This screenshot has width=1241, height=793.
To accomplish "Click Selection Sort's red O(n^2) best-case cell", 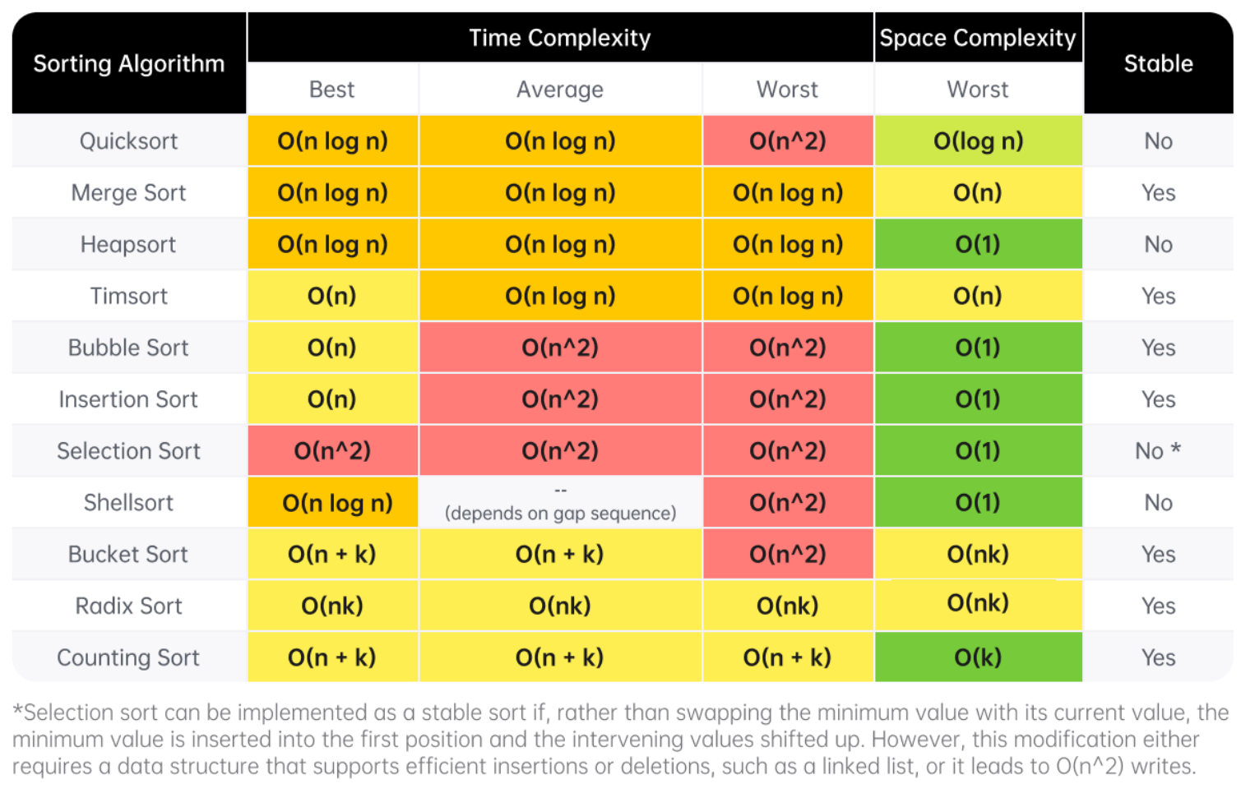I will coord(332,451).
